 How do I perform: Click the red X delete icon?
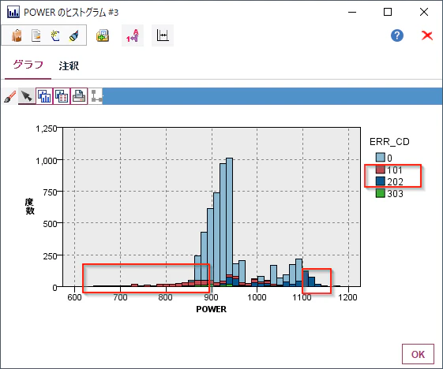click(427, 35)
